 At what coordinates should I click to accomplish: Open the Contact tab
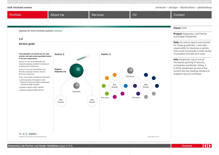[x=191, y=15]
